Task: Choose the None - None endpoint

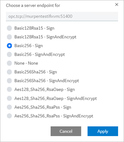Action: pos(9,63)
